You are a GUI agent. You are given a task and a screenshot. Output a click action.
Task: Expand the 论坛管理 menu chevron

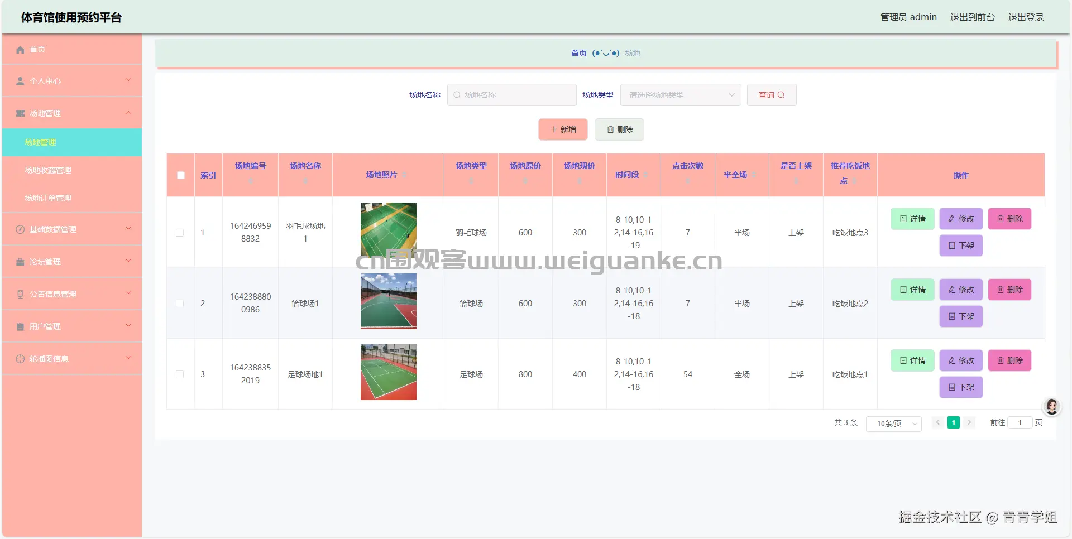(x=128, y=261)
